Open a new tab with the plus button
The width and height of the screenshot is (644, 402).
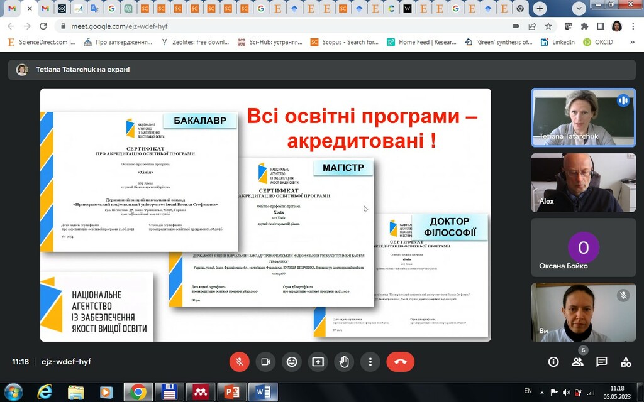(x=540, y=9)
